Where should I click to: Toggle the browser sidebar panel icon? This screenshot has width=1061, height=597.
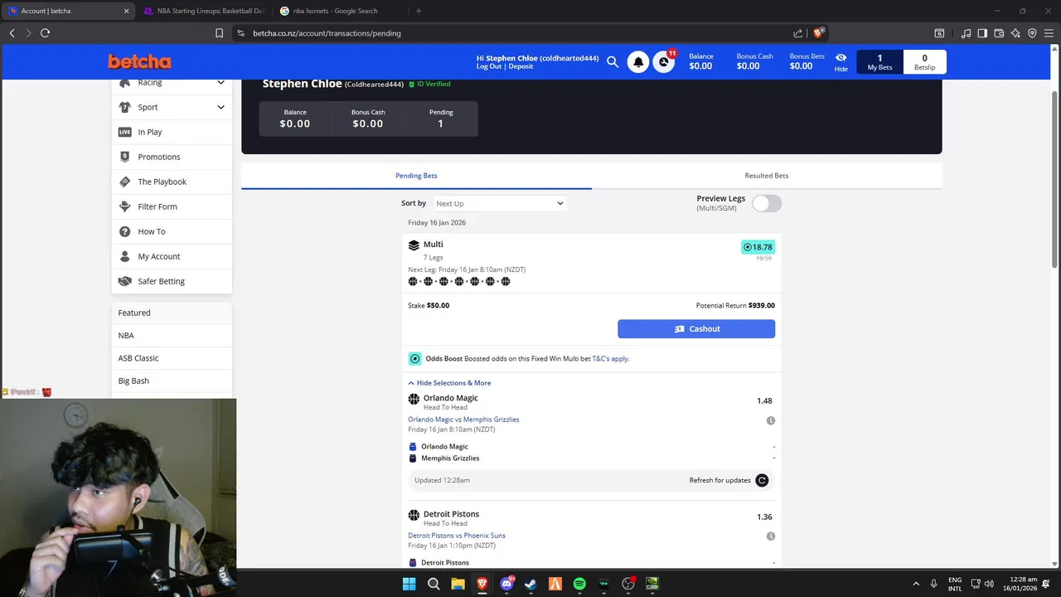click(x=982, y=33)
